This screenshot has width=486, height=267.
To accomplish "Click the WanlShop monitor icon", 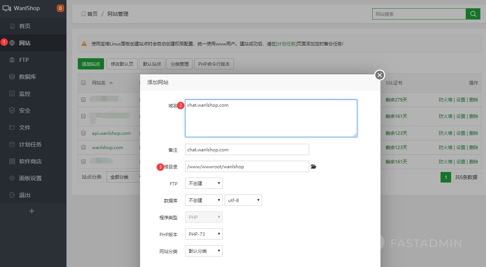I will [x=7, y=8].
